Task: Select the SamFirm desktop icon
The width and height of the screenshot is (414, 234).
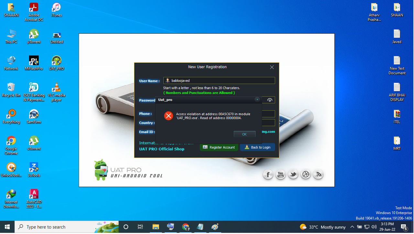Action: click(34, 116)
